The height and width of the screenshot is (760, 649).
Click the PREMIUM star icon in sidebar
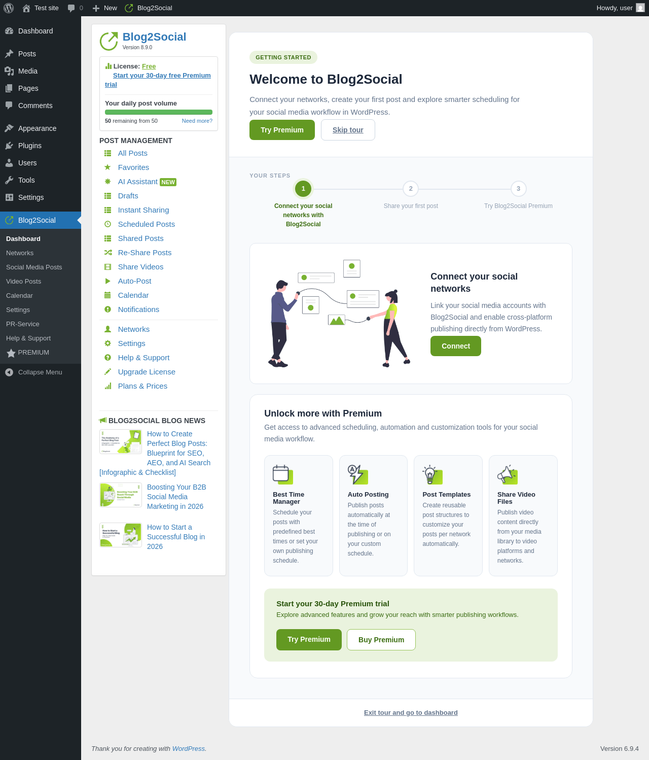tap(11, 353)
